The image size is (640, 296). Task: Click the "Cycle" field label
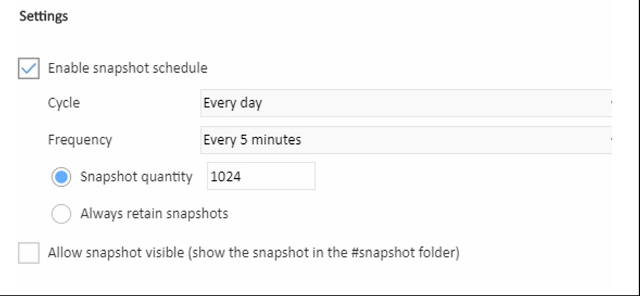pyautogui.click(x=64, y=103)
